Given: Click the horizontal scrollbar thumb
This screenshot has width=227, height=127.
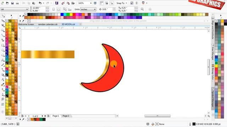Looking at the screenshot, I should pos(157,116).
